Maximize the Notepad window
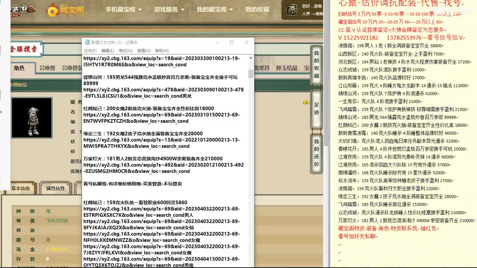 [x=231, y=42]
